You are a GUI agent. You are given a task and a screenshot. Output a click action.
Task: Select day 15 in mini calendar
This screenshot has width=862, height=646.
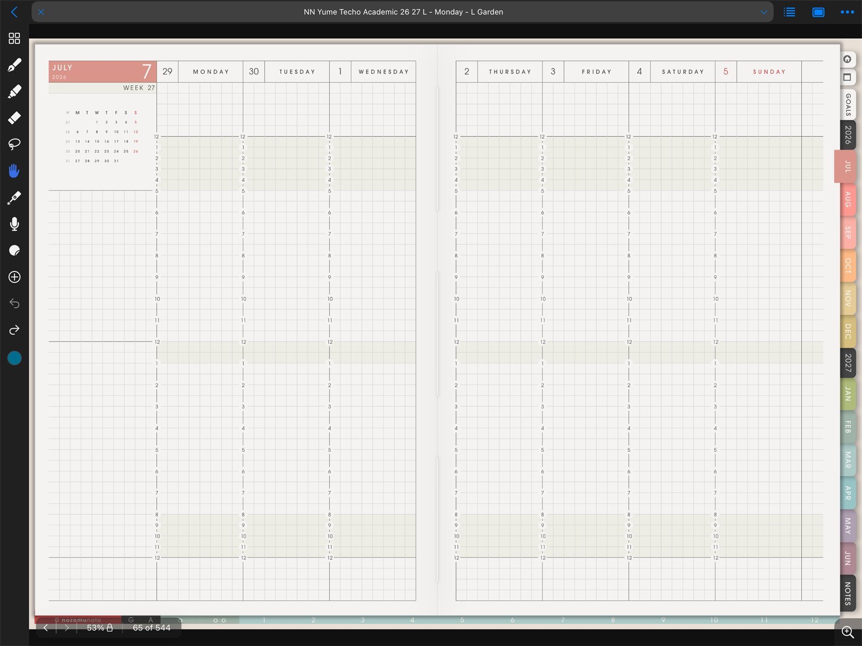[x=97, y=142]
